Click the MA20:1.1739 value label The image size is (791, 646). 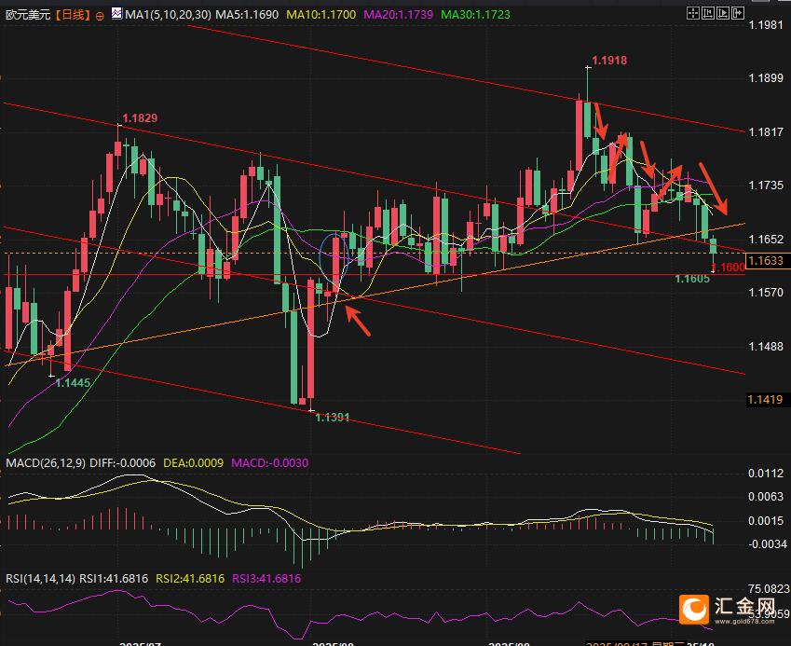399,15
